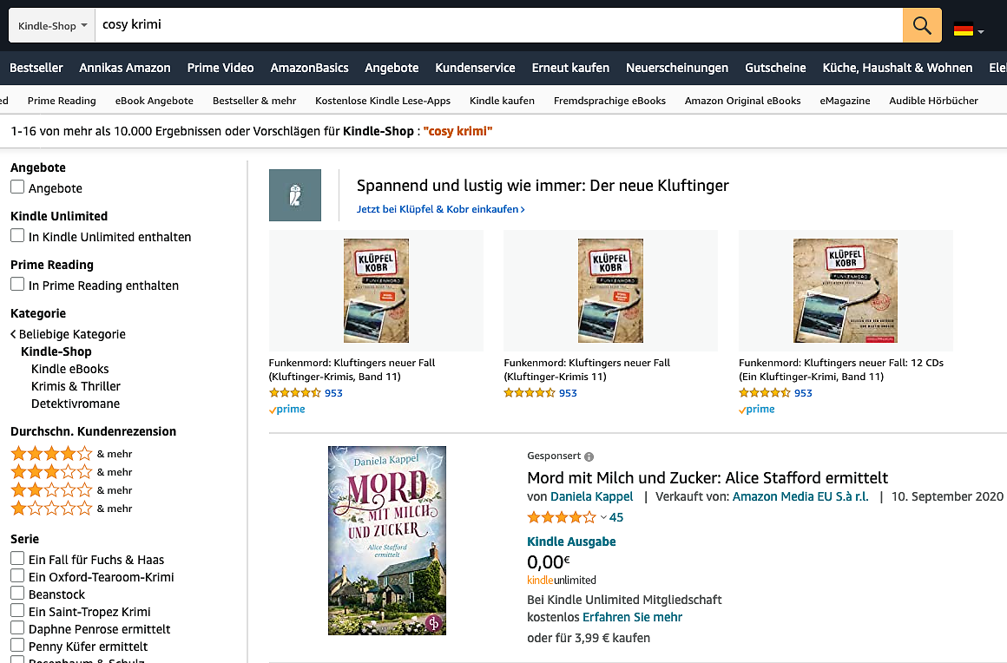The width and height of the screenshot is (1007, 663).
Task: Click the orange search magnifier button
Action: (922, 25)
